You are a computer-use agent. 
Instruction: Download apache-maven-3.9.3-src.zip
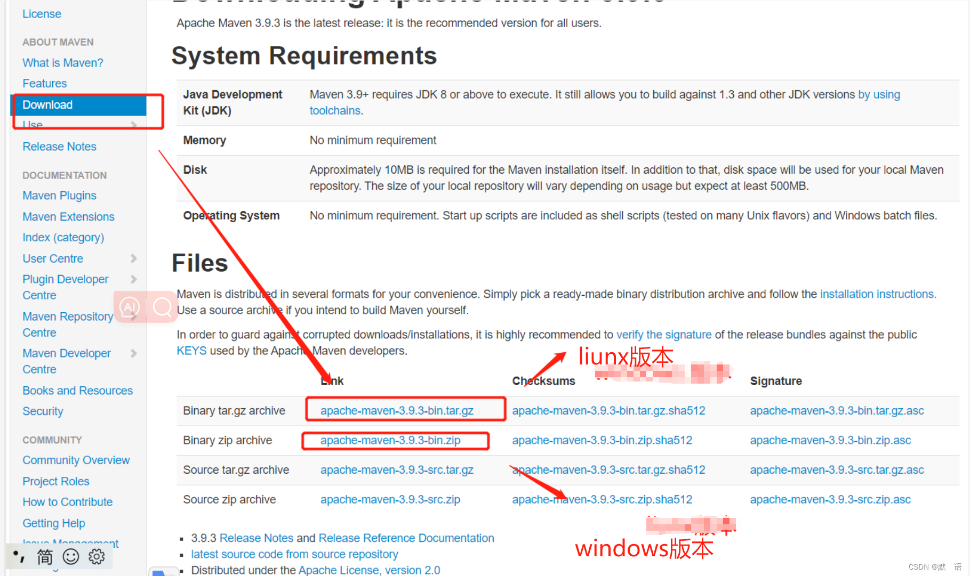point(390,499)
